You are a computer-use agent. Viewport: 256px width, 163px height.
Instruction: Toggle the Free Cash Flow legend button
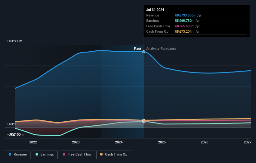click(x=77, y=155)
